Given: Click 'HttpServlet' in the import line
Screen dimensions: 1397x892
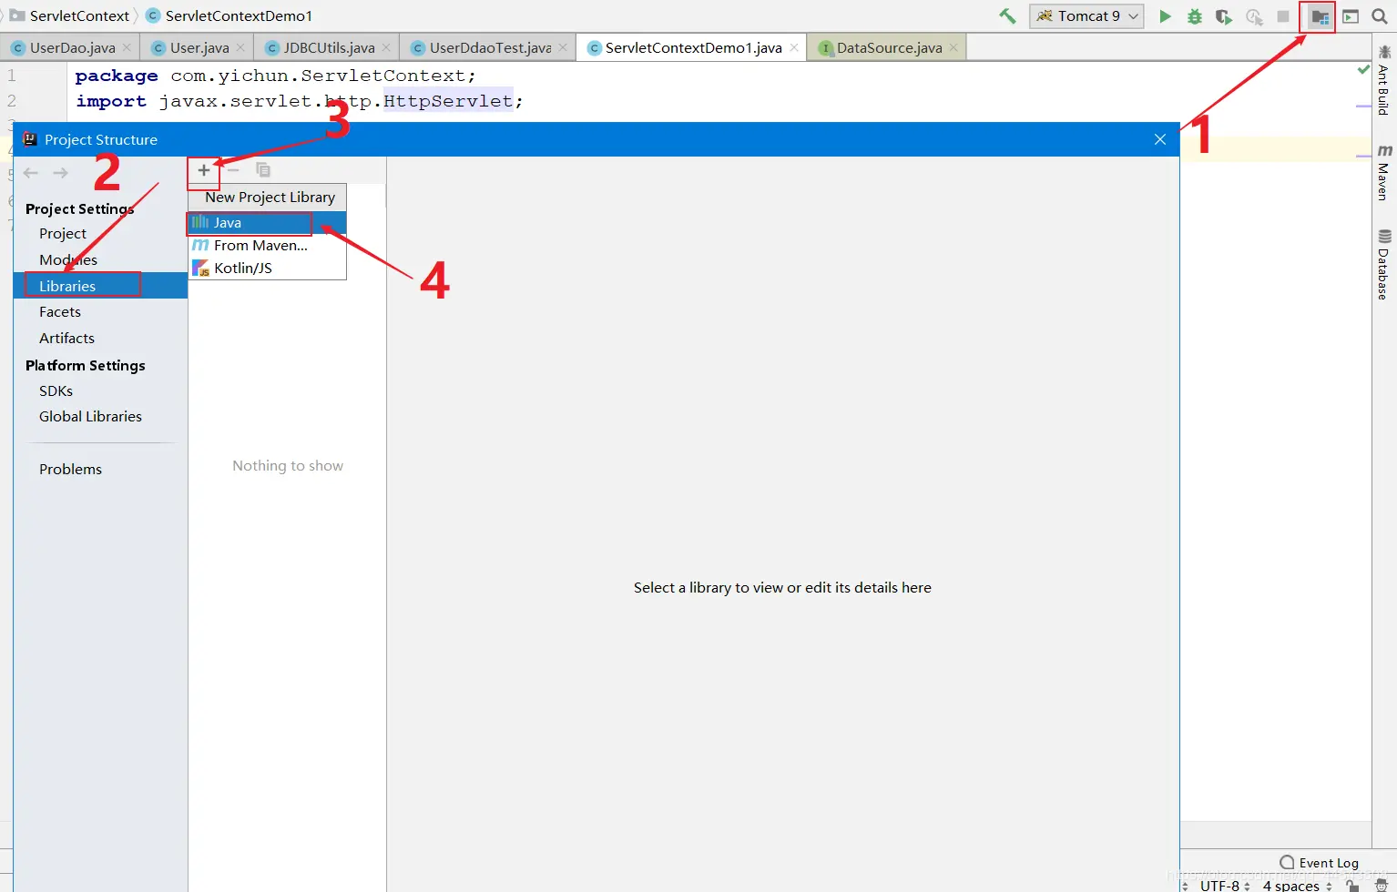Looking at the screenshot, I should click(x=448, y=101).
